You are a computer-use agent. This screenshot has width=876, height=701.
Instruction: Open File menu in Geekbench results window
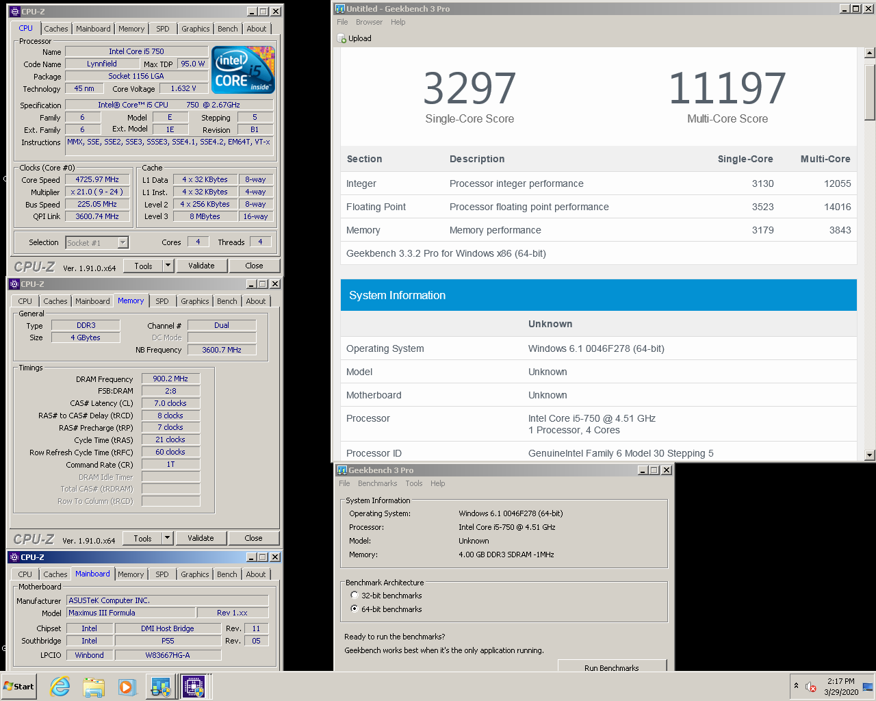[342, 22]
